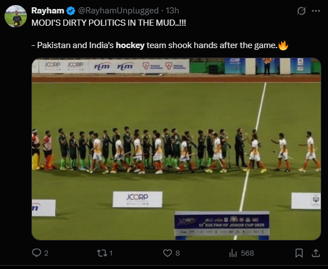This screenshot has height=269, width=328.
Task: Click the reply count of 2
Action: tap(46, 253)
